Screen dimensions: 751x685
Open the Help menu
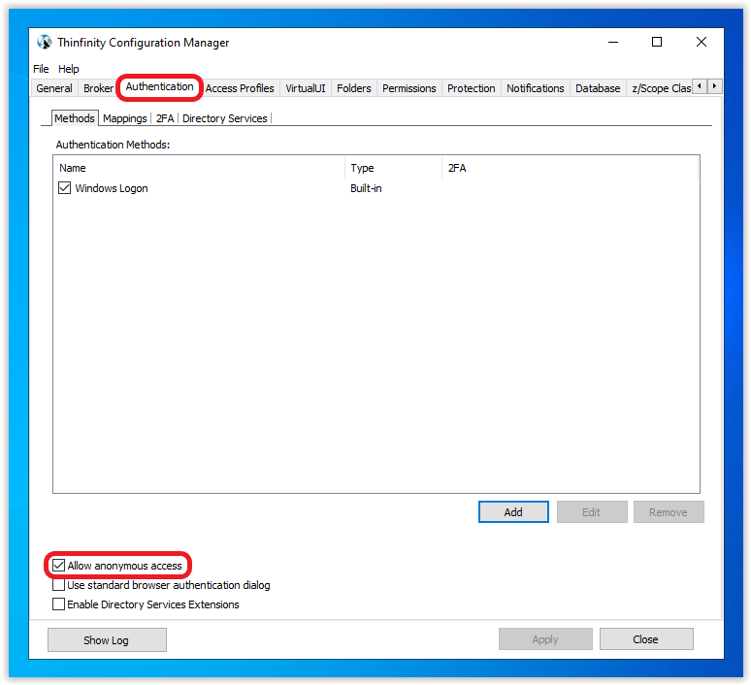coord(69,69)
